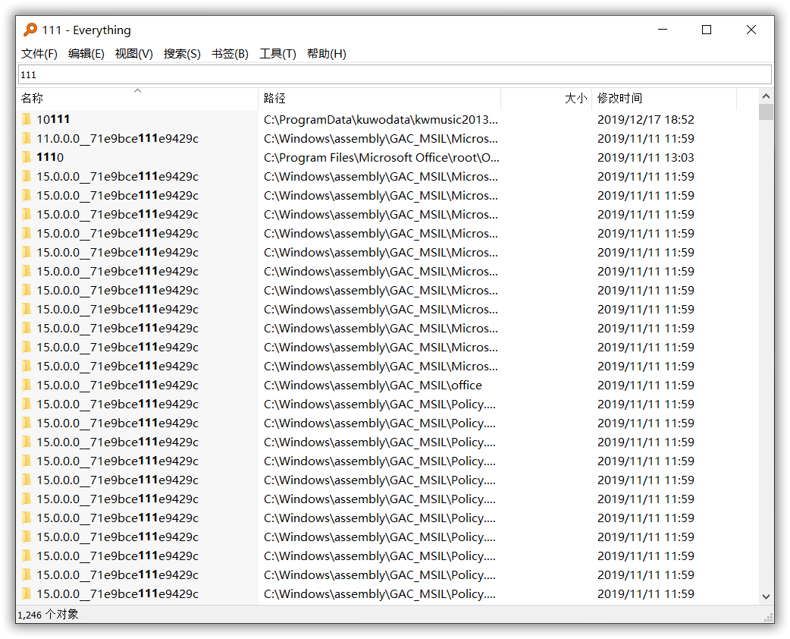Sort results by the 路径 column header
Screen dimensions: 790x639
coord(379,99)
